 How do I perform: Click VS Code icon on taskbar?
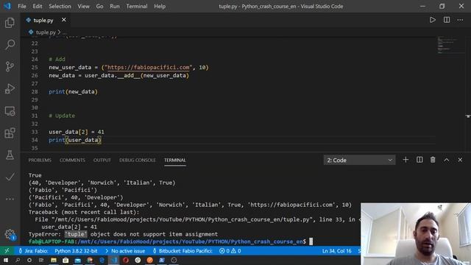click(x=114, y=260)
